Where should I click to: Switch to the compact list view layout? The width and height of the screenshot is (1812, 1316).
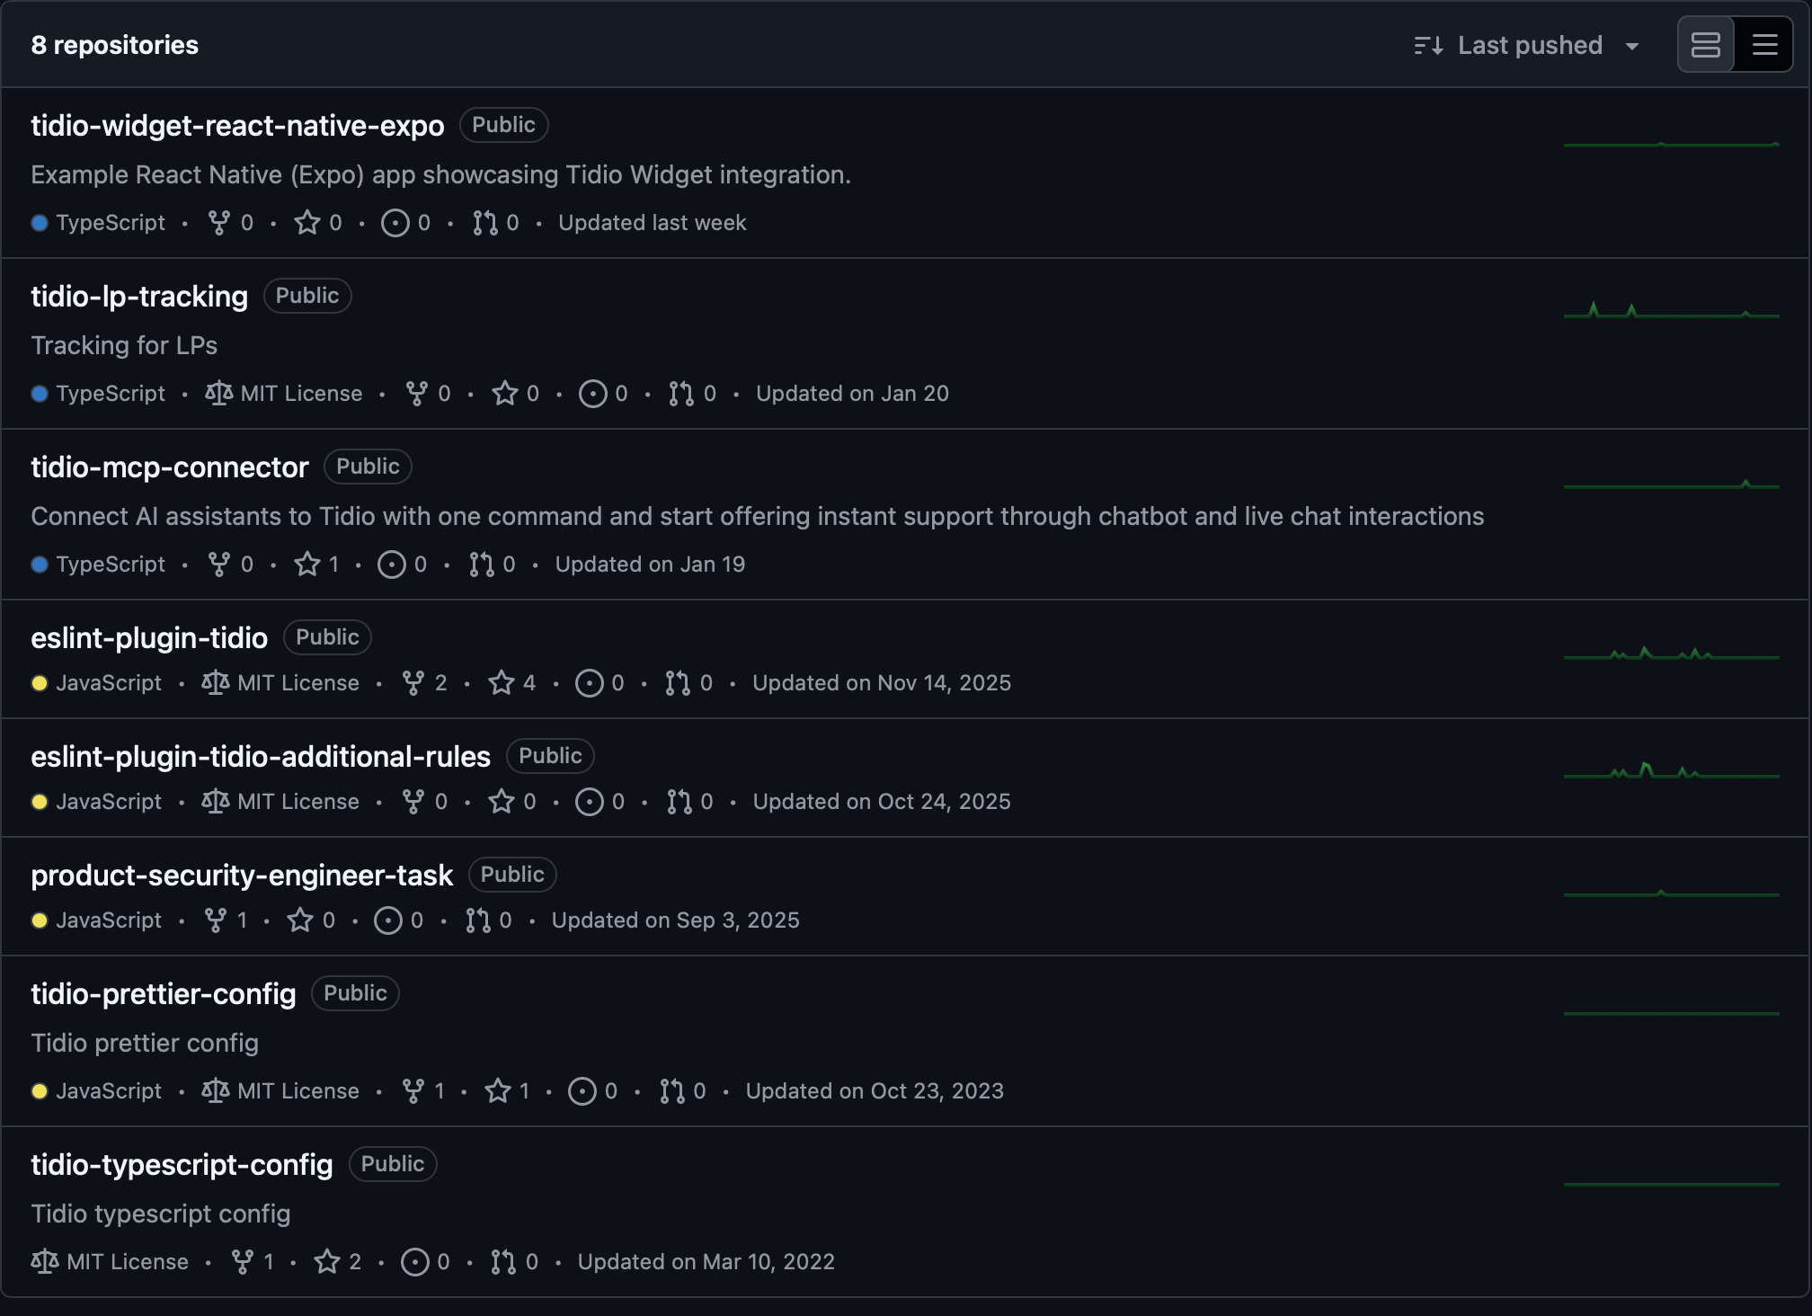tap(1763, 43)
